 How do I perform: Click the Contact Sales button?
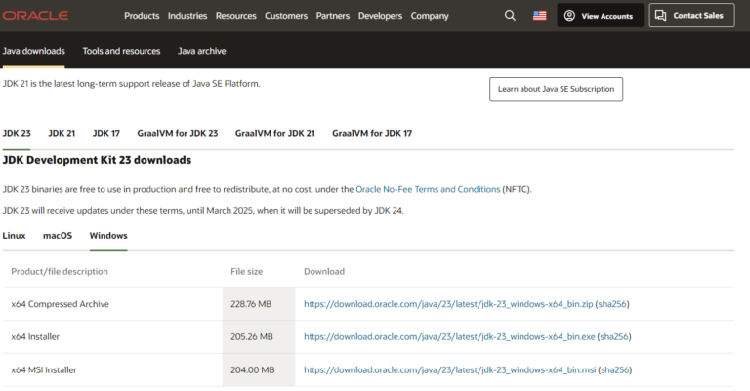click(x=691, y=16)
